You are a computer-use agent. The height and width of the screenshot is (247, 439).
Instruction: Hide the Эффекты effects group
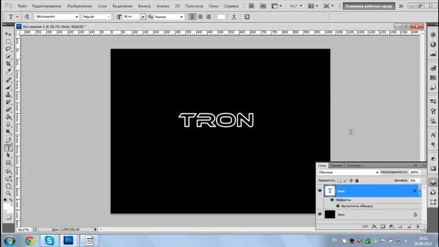pyautogui.click(x=332, y=200)
